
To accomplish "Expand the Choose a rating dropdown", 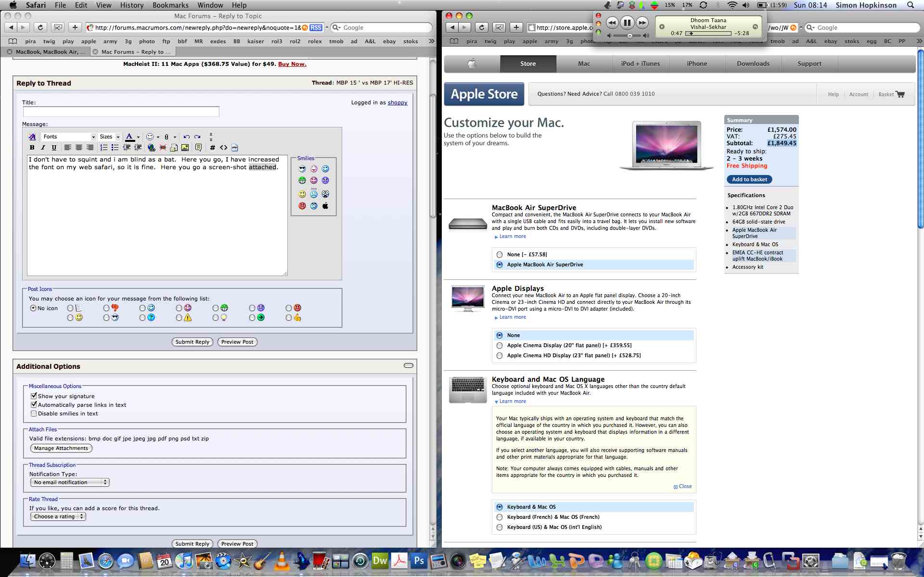I will [58, 516].
